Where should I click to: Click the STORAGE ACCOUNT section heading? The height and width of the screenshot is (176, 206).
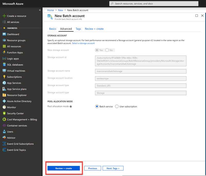click(x=57, y=36)
